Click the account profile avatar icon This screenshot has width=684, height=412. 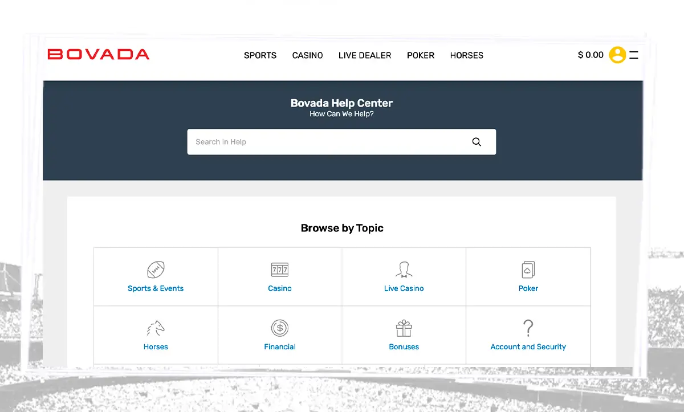coord(617,55)
